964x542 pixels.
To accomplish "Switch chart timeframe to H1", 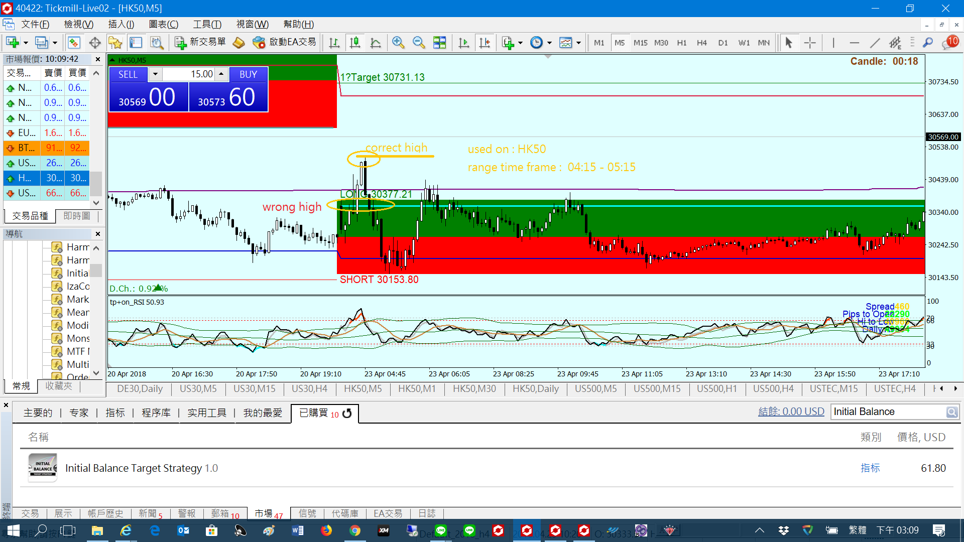I will (x=681, y=43).
